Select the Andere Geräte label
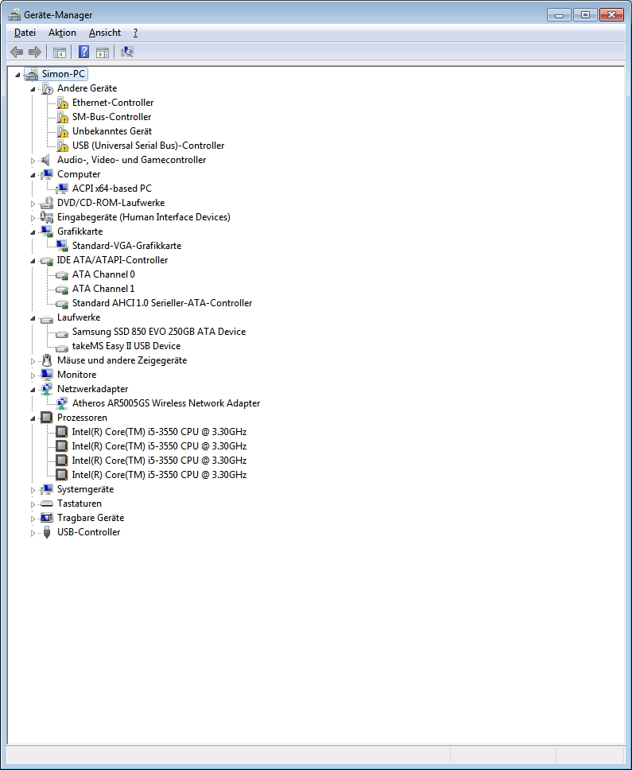This screenshot has width=632, height=770. point(87,88)
